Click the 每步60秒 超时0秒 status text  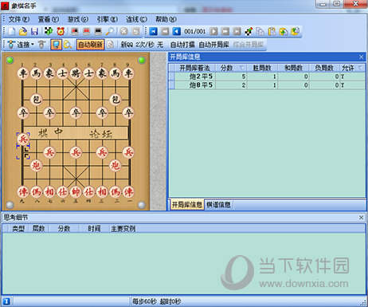[157, 301]
